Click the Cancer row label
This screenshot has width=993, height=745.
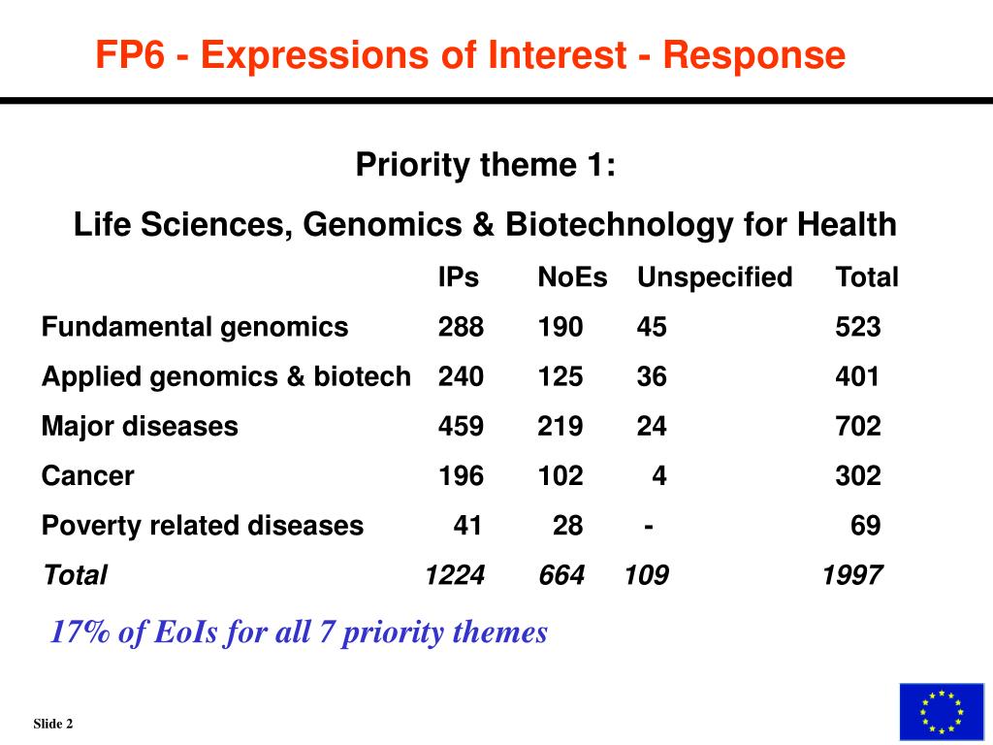coord(88,475)
